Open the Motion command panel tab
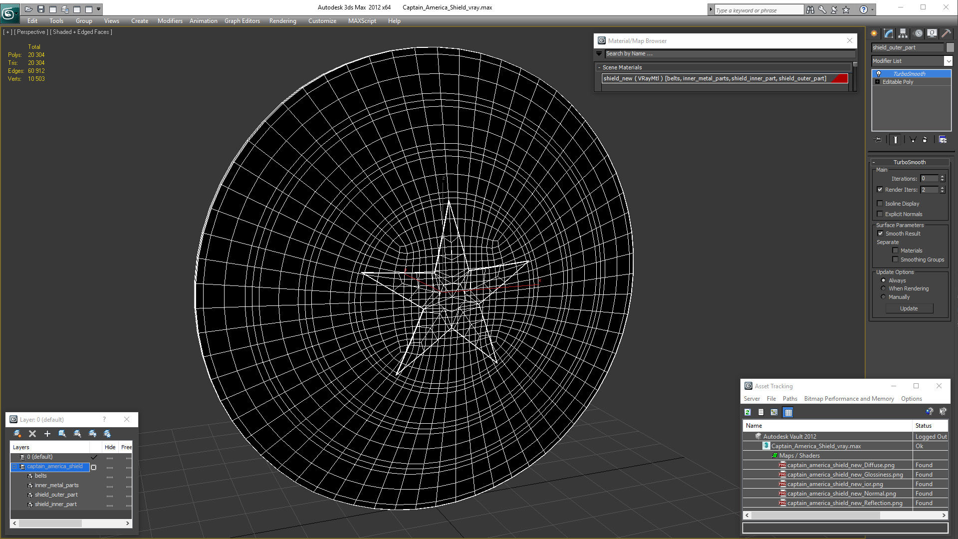The height and width of the screenshot is (539, 958). [918, 33]
